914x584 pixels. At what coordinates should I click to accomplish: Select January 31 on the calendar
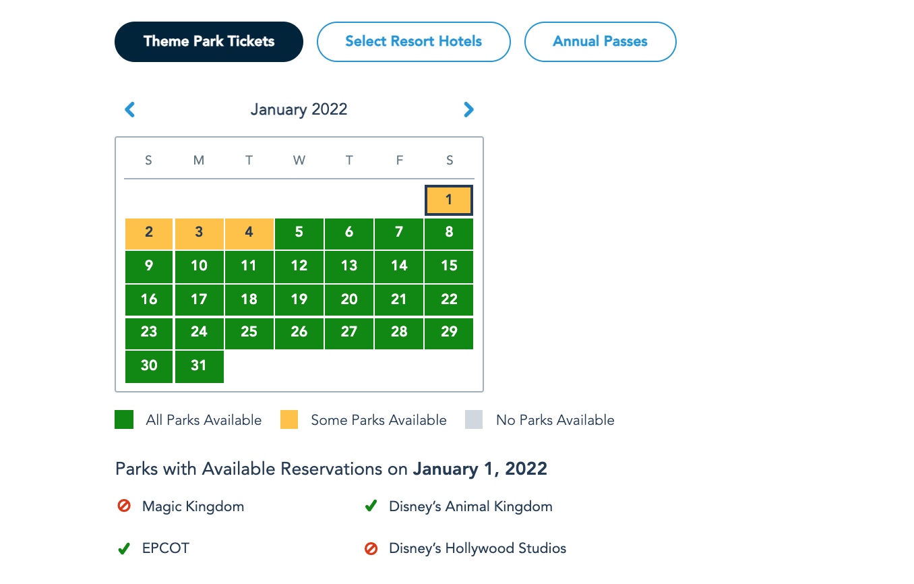coord(199,366)
